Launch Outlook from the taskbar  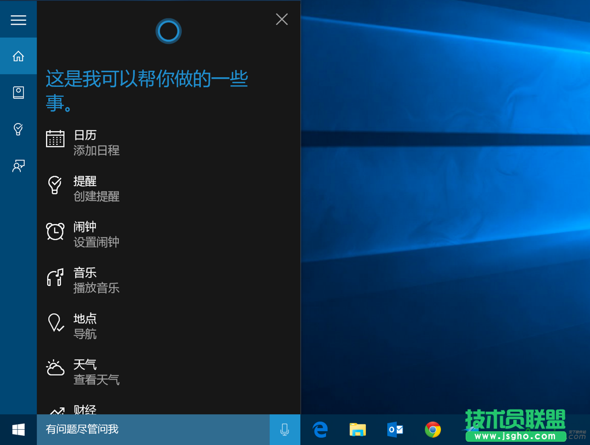coord(396,430)
